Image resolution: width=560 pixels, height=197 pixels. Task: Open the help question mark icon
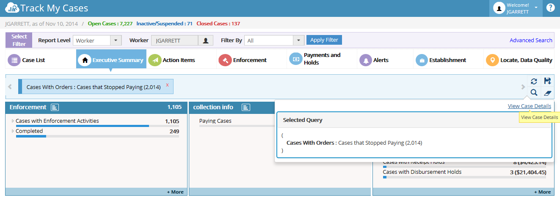point(551,8)
